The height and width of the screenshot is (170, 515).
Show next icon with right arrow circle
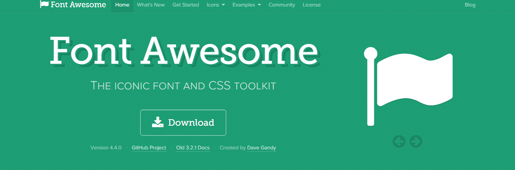tap(416, 142)
